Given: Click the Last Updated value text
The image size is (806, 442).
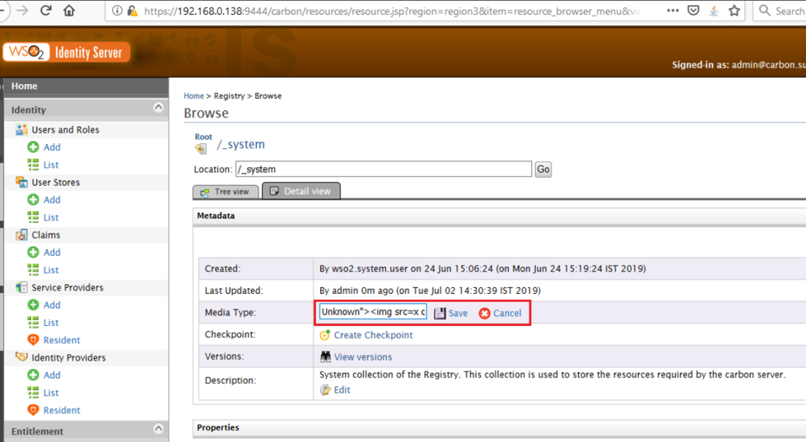Looking at the screenshot, I should pyautogui.click(x=430, y=291).
